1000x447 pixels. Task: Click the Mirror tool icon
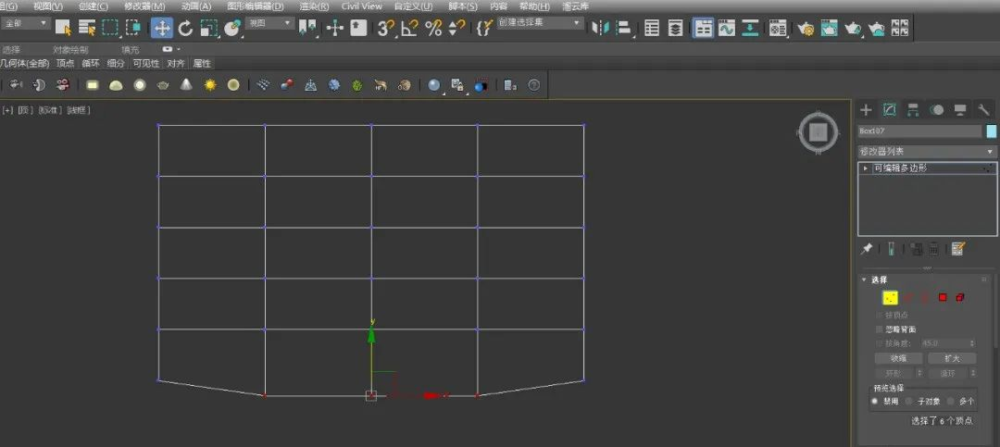[x=600, y=28]
